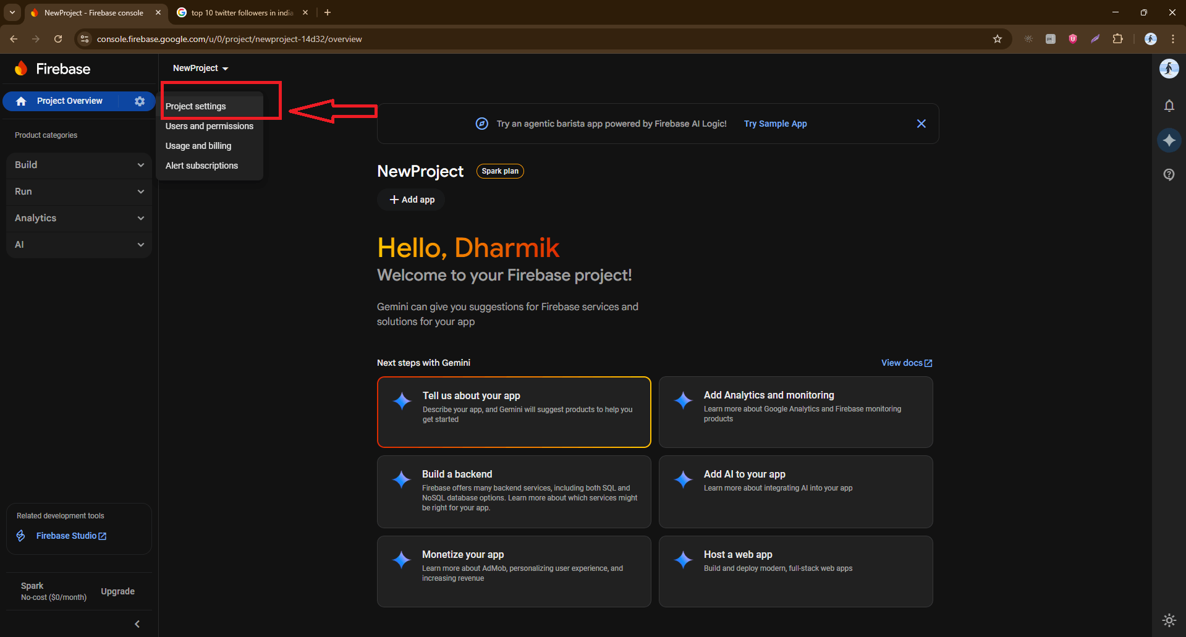This screenshot has width=1186, height=637.
Task: Open the Add AI to your app card
Action: click(x=796, y=492)
